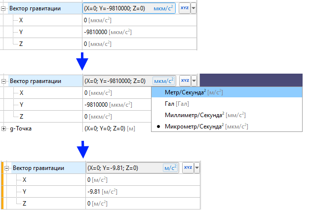Click Y value -9.81 in bottom panel
310x211 pixels.
click(94, 192)
